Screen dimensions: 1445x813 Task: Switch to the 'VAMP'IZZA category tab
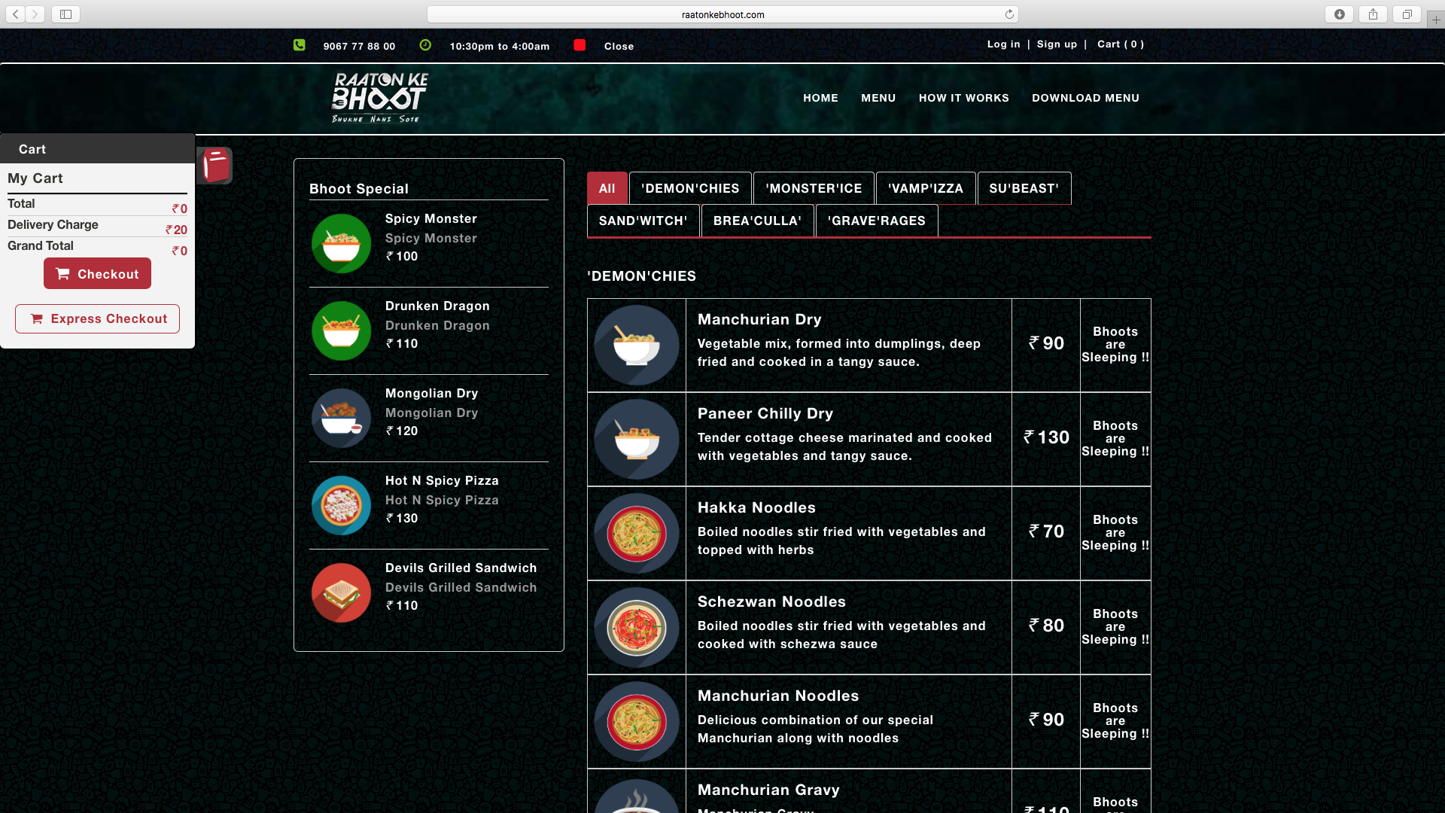(x=926, y=187)
